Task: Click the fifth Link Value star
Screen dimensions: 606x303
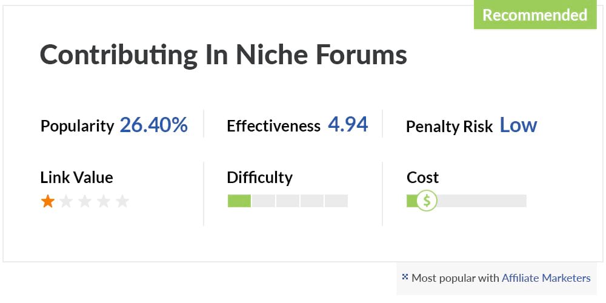Action: point(122,201)
